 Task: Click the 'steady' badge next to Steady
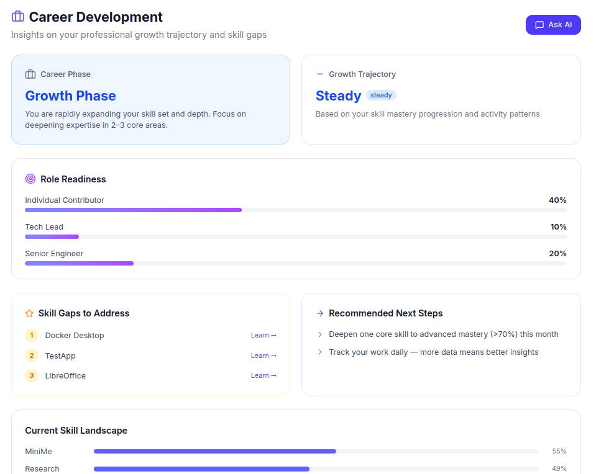(381, 95)
